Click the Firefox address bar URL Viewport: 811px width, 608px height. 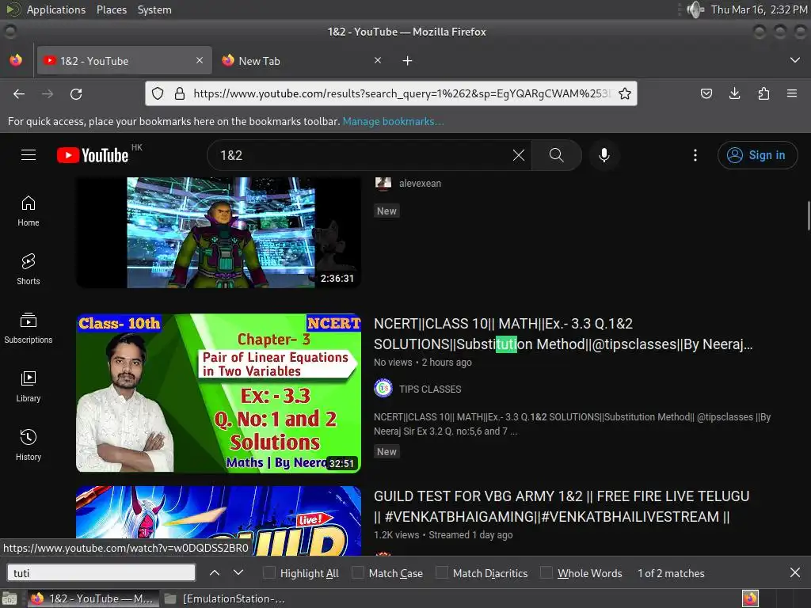point(401,93)
